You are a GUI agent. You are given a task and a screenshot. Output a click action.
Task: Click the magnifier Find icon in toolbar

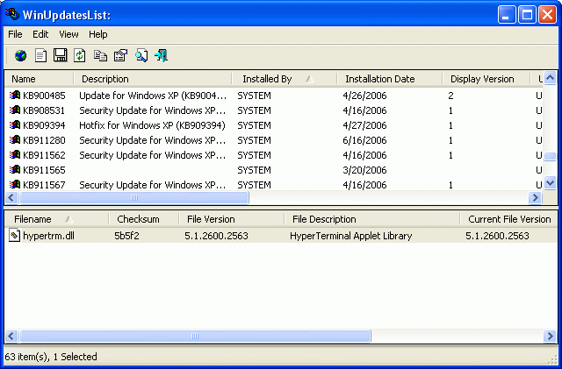[141, 56]
